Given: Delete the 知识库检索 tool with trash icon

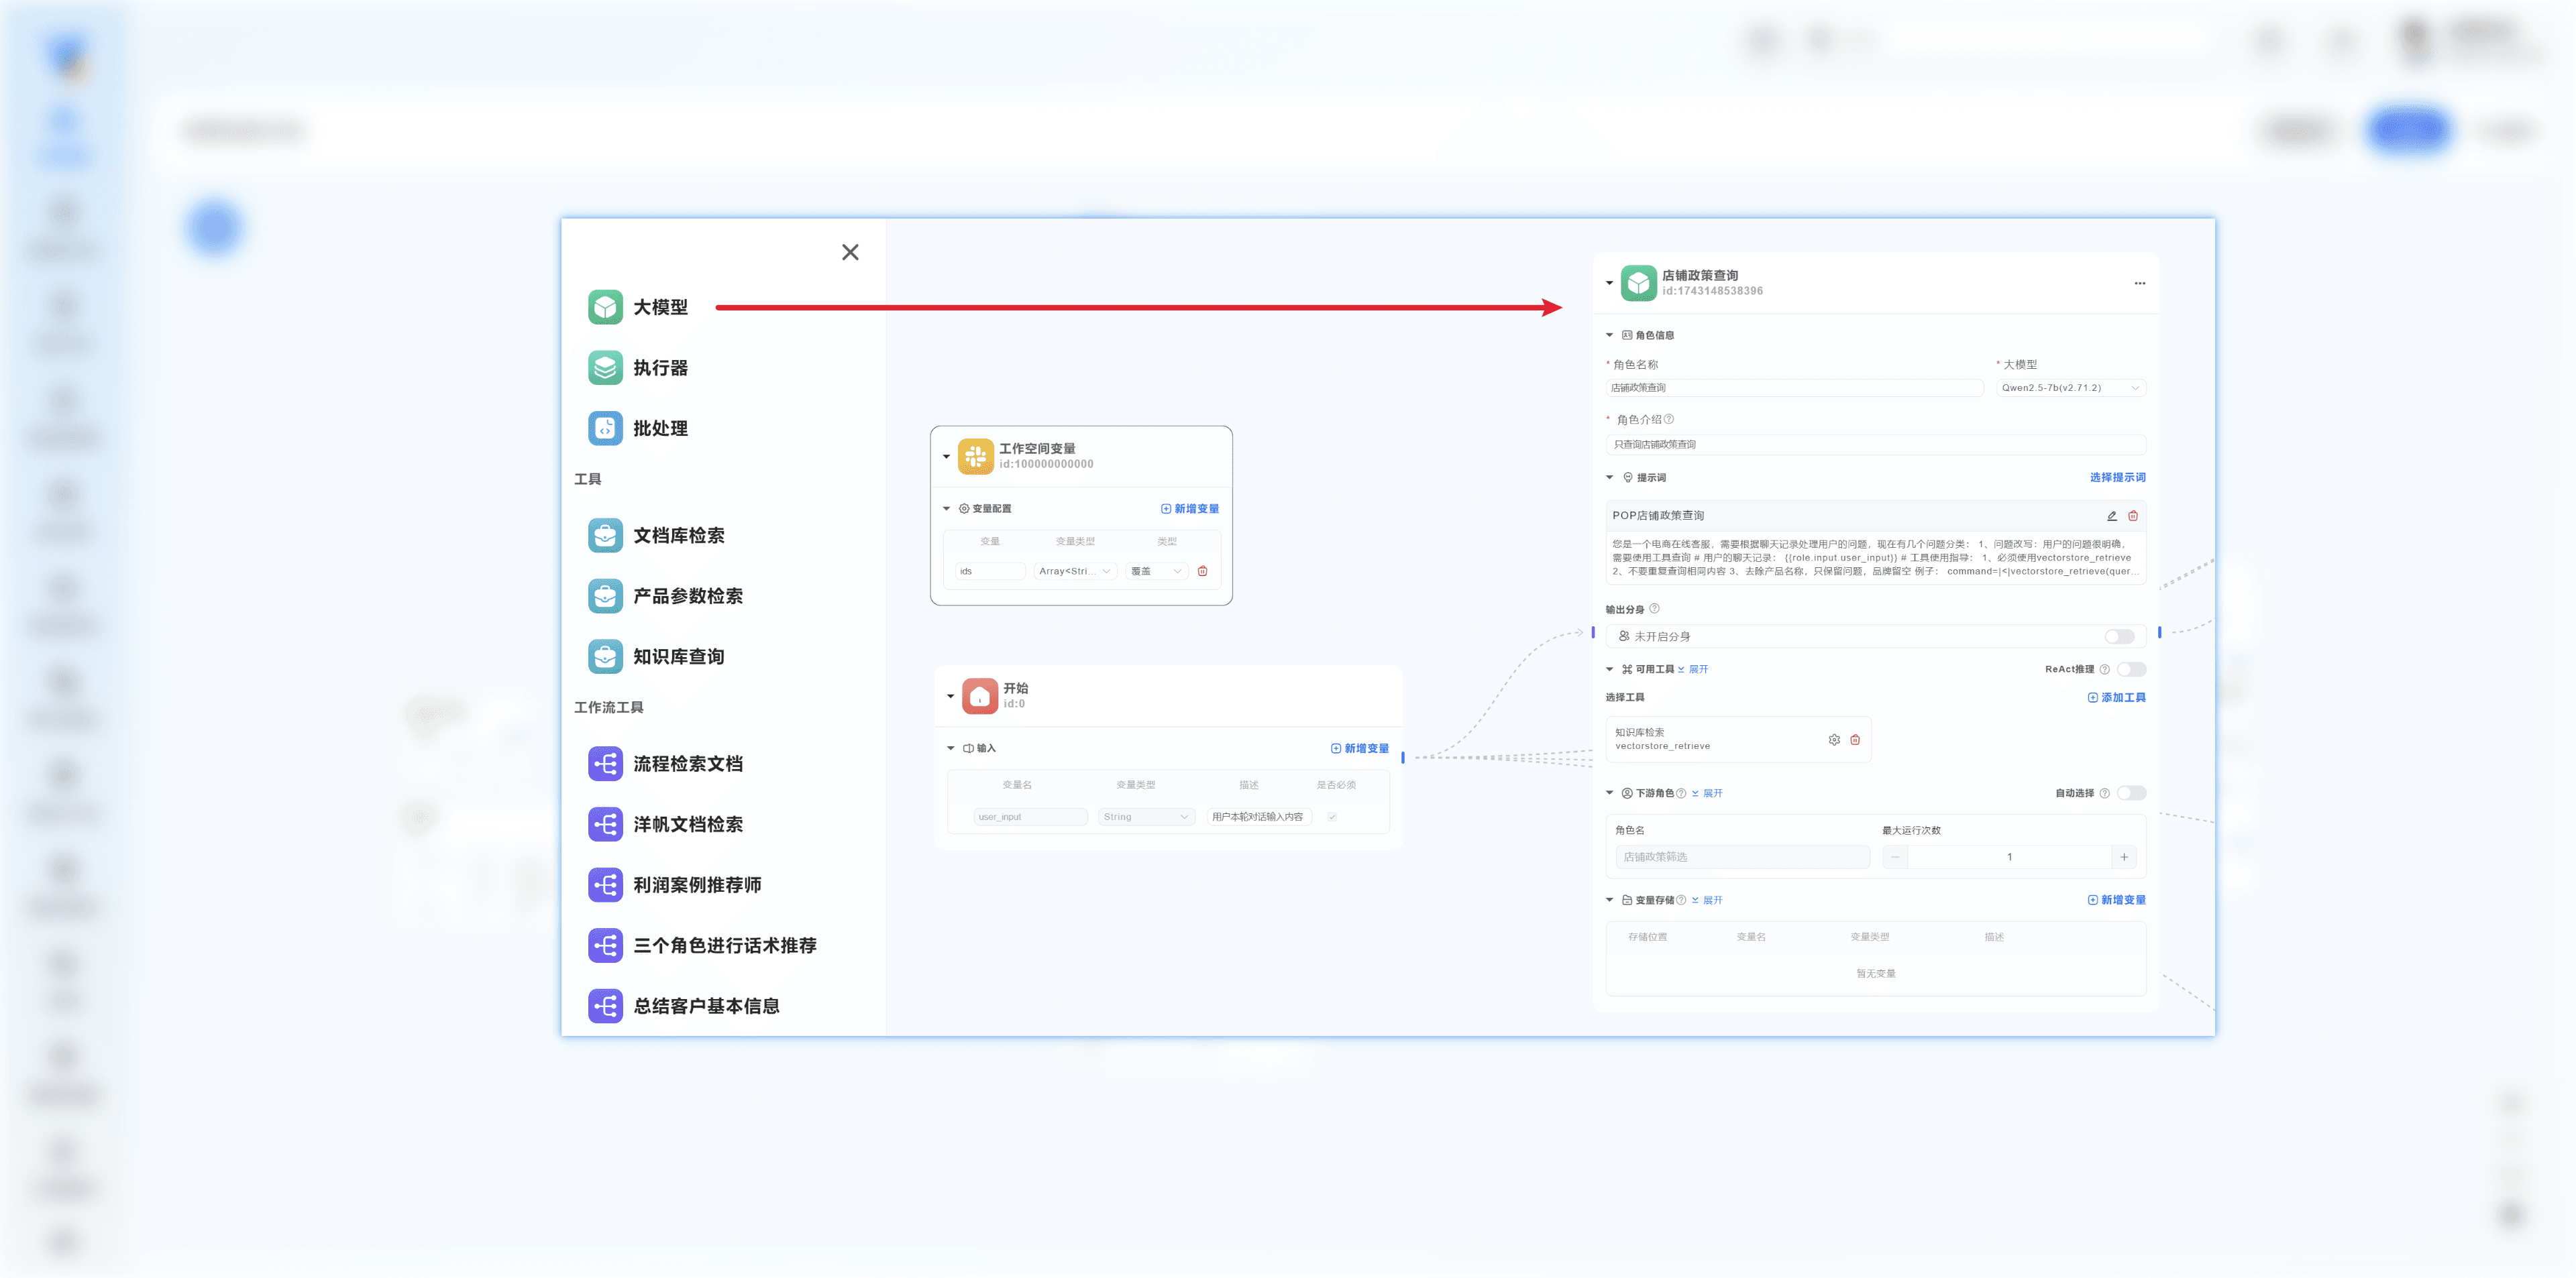Looking at the screenshot, I should pos(1855,740).
